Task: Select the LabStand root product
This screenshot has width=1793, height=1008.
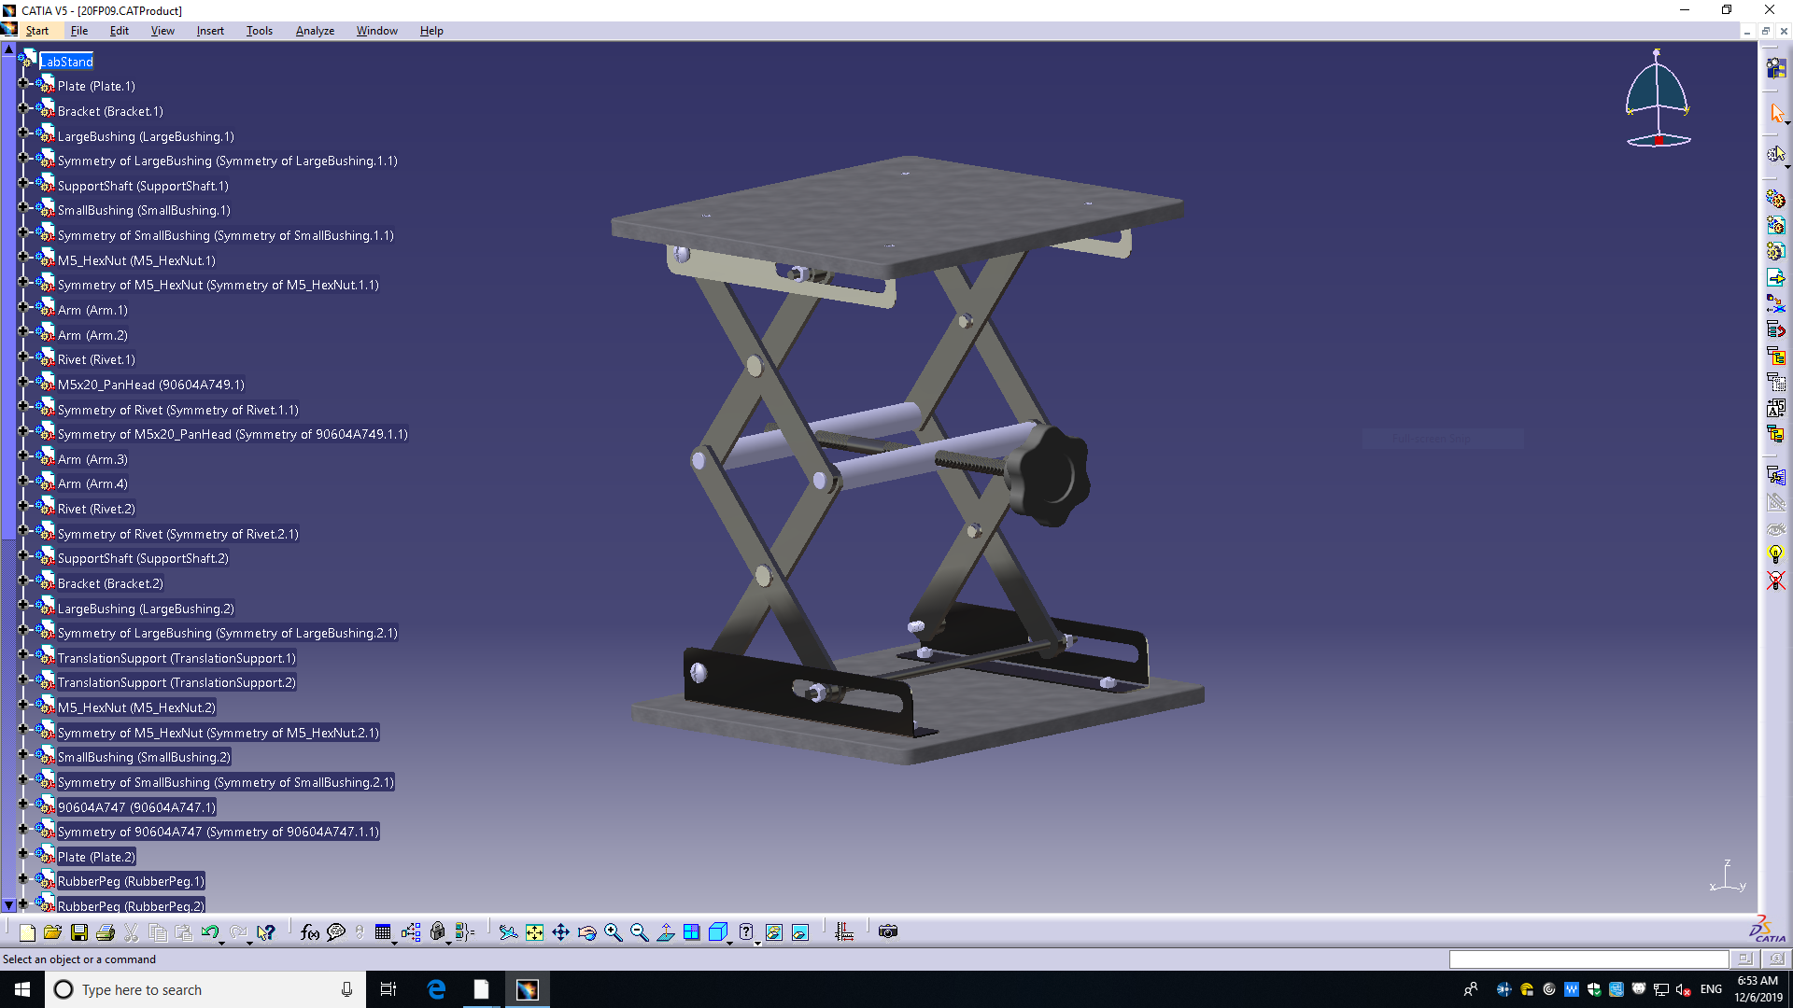Action: tap(66, 62)
